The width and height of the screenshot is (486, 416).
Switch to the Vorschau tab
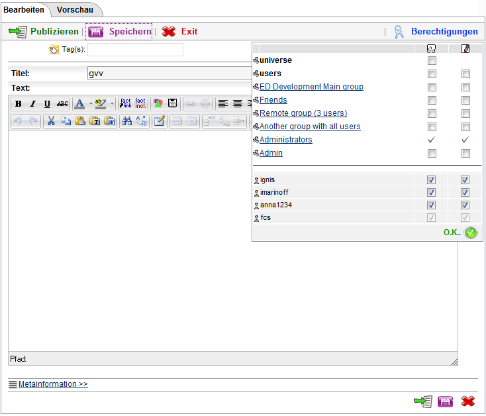(75, 10)
